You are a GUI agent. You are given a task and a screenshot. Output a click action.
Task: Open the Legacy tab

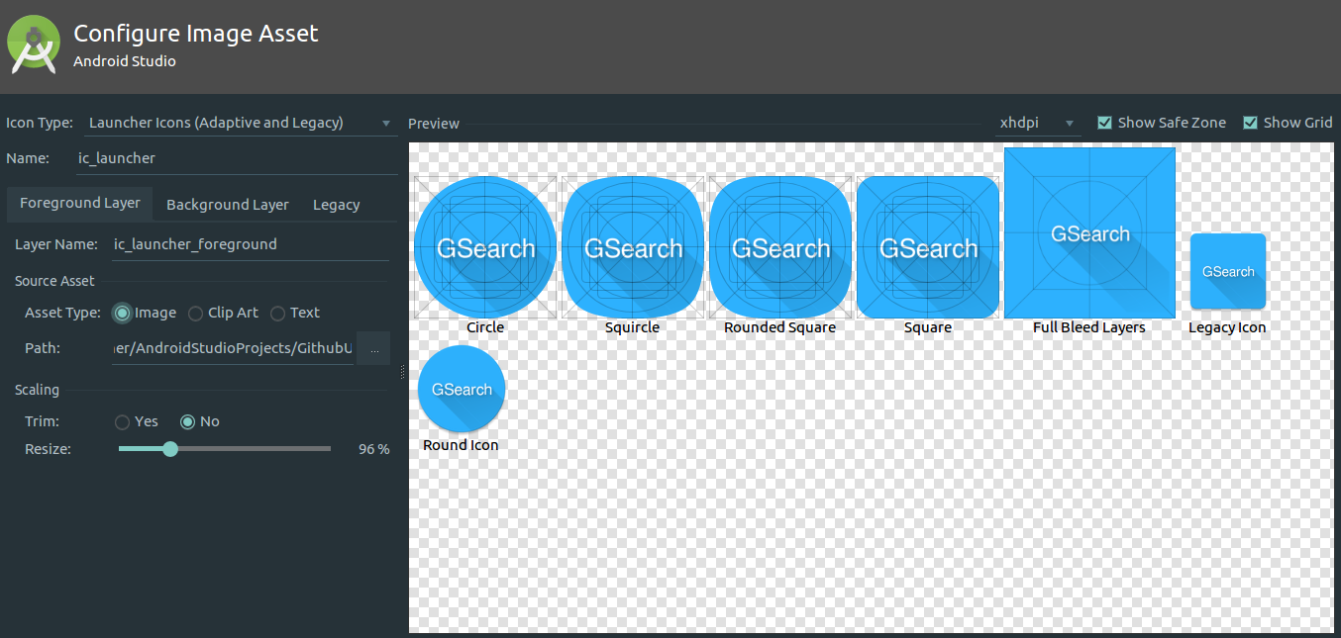click(x=335, y=204)
